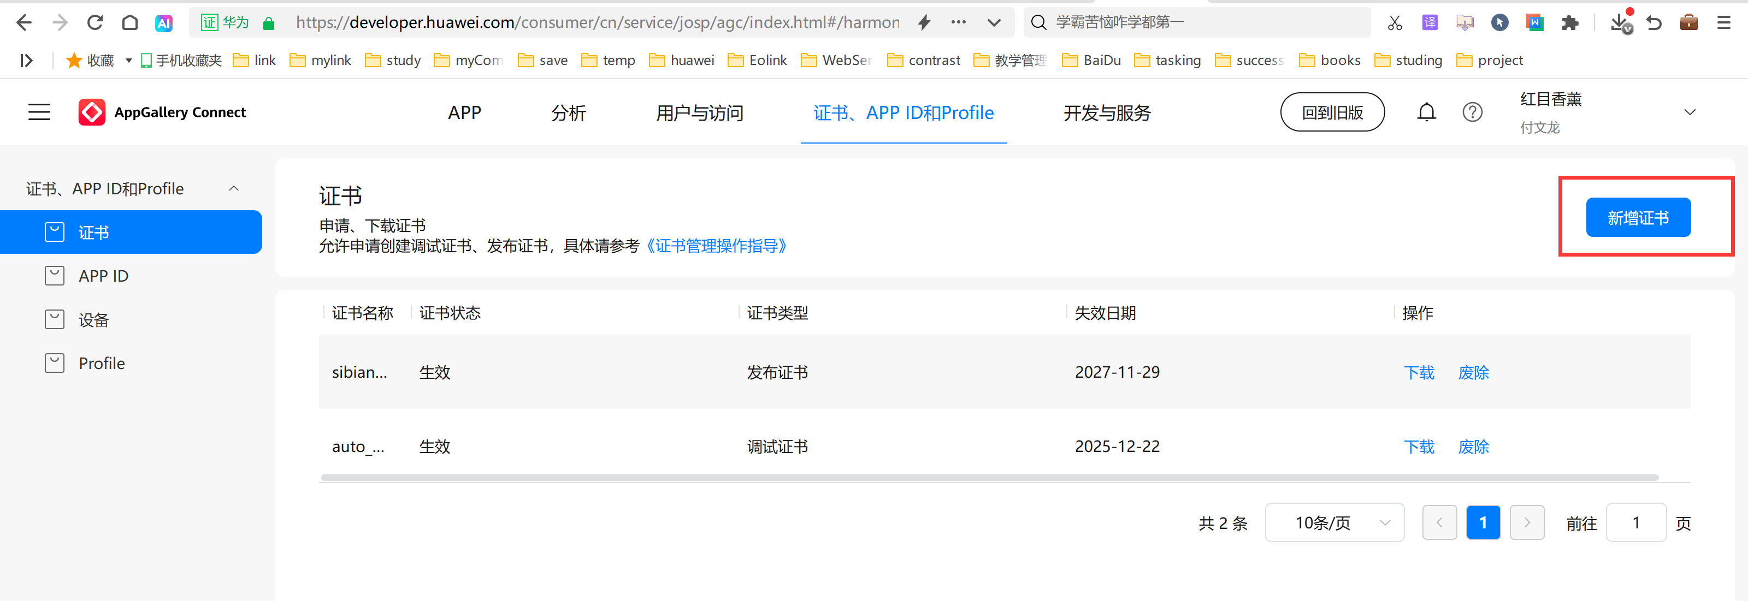Open the browser extensions puzzle icon
The image size is (1748, 601).
point(1569,23)
